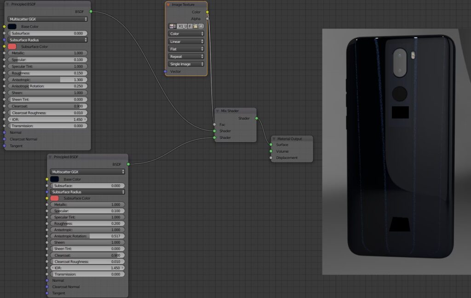Click the yellow Color output socket of Image Texture
Screen dimensions: 471x298
tap(207, 12)
